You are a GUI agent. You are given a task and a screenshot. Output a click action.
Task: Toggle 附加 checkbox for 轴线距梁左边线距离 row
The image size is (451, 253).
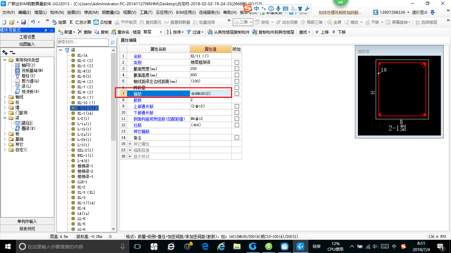pyautogui.click(x=237, y=81)
